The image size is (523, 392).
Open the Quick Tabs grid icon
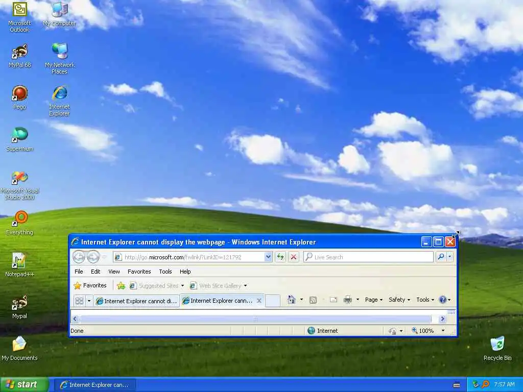pos(79,301)
